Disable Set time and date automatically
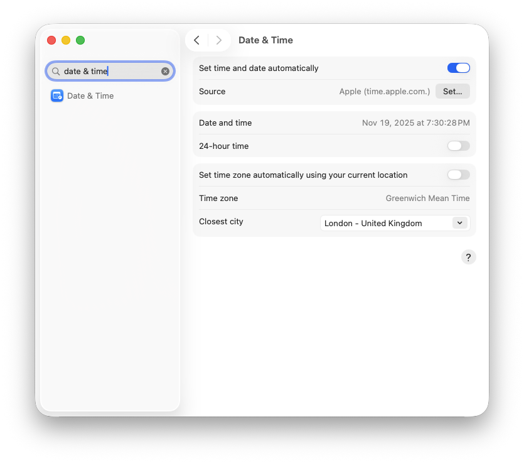This screenshot has width=524, height=463. point(458,68)
